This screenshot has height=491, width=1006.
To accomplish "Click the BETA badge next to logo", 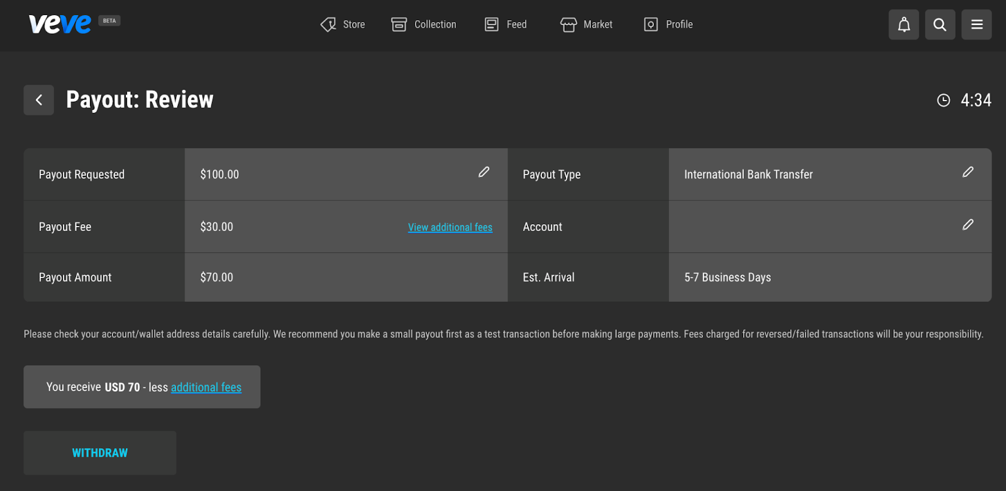I will tap(109, 21).
